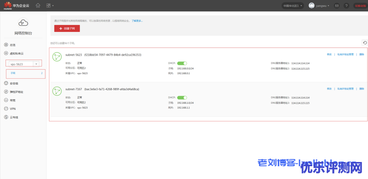Click 修改 link for subnet-5623

(329, 54)
